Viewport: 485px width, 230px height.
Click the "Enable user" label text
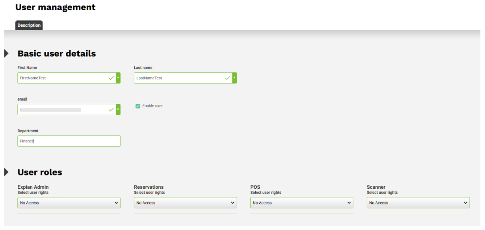152,106
